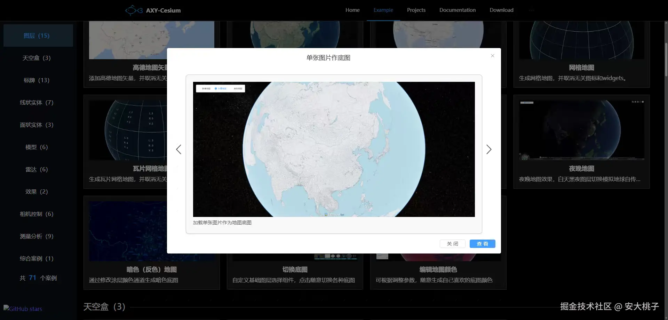
Task: Go to the Download page
Action: 501,10
